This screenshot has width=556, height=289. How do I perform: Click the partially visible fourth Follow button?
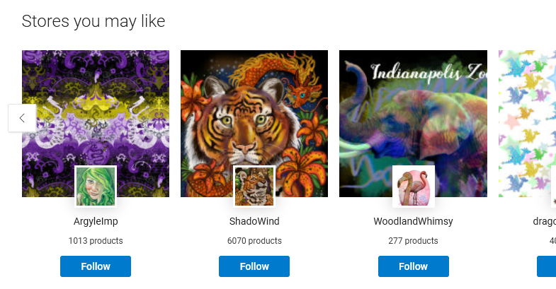point(547,266)
